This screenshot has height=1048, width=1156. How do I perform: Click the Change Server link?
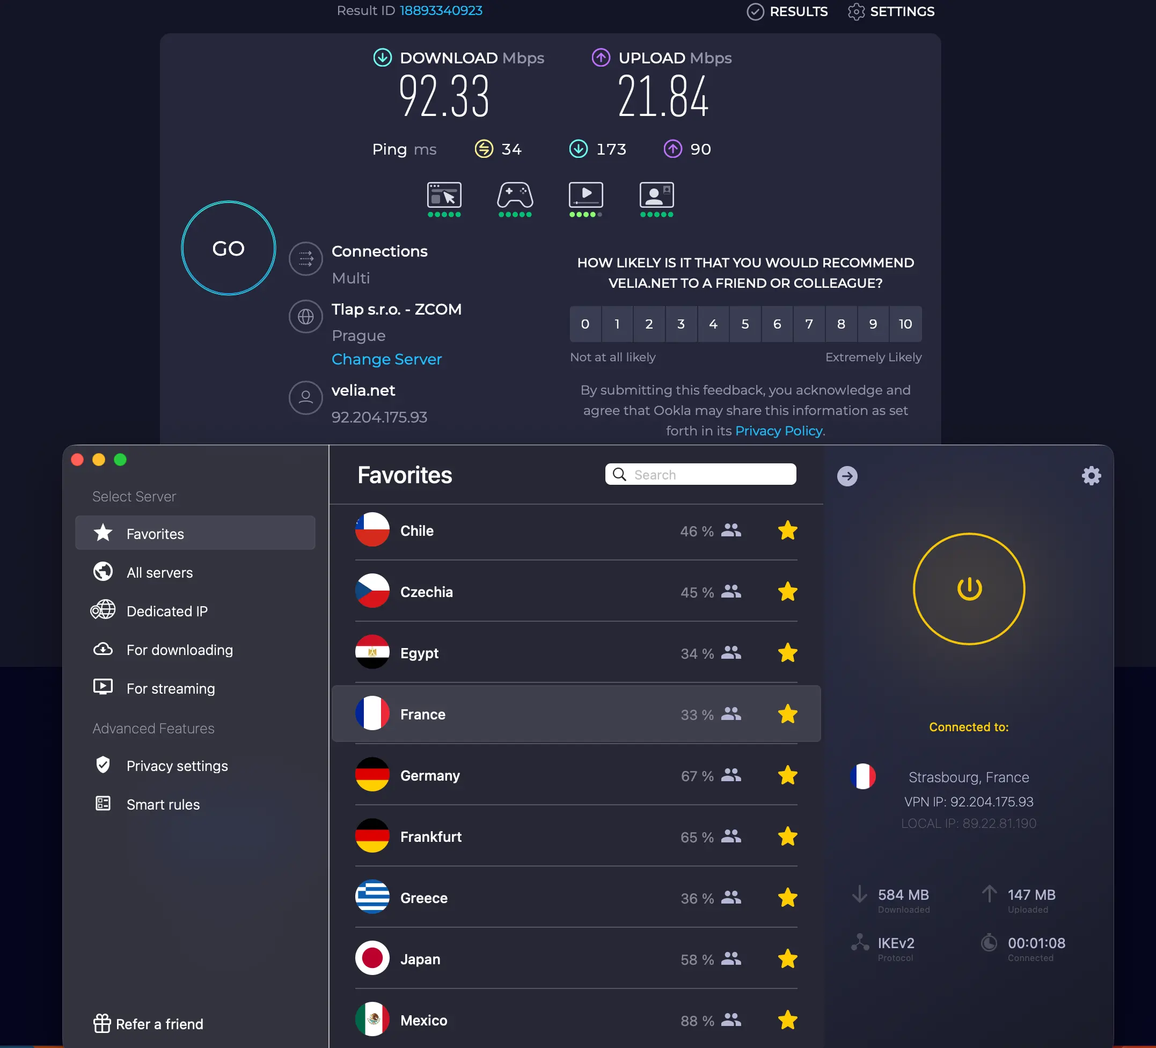click(x=386, y=359)
